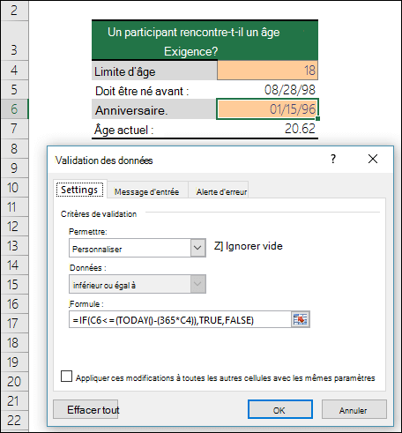Close the Validation des données dialog
Image resolution: width=402 pixels, height=433 pixels.
pyautogui.click(x=373, y=159)
